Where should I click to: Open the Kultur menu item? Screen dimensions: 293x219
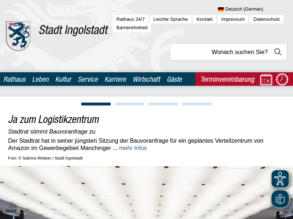tap(63, 79)
